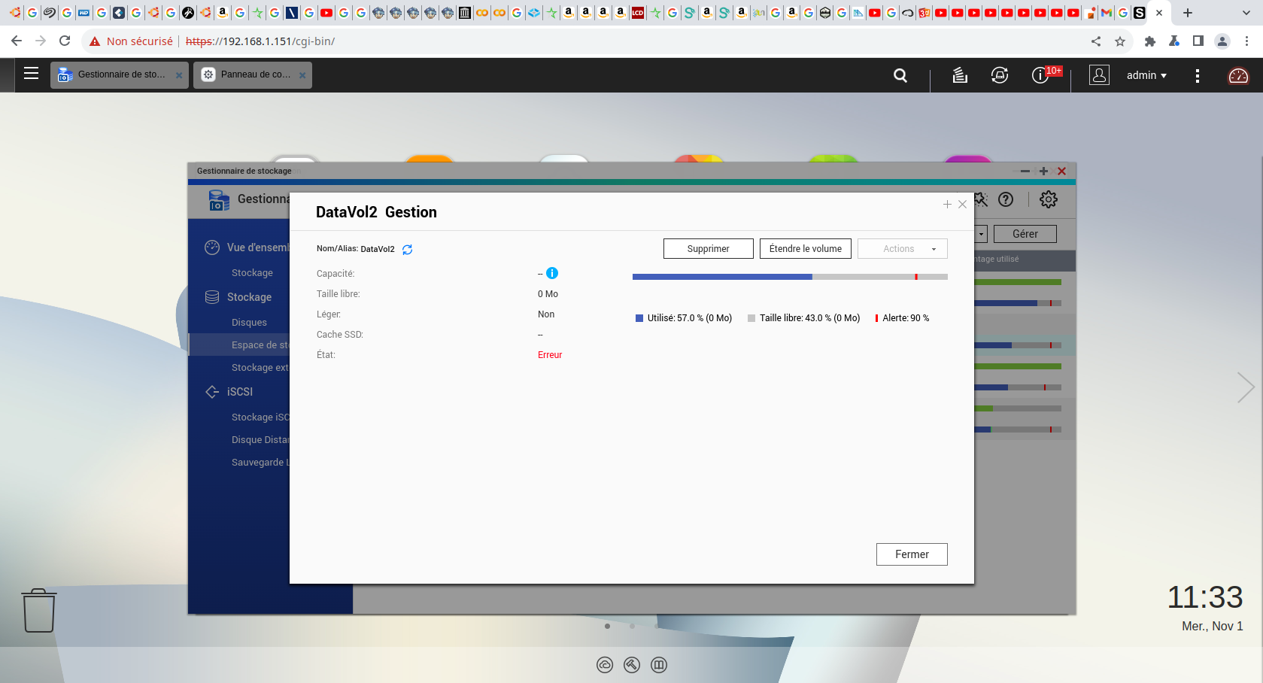Viewport: 1263px width, 683px height.
Task: Open the storage manager settings gear
Action: click(x=1049, y=199)
